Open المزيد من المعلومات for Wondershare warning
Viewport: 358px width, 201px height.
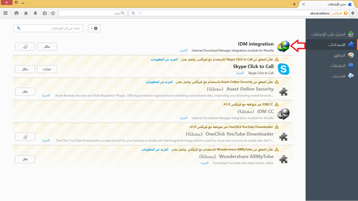(155, 149)
